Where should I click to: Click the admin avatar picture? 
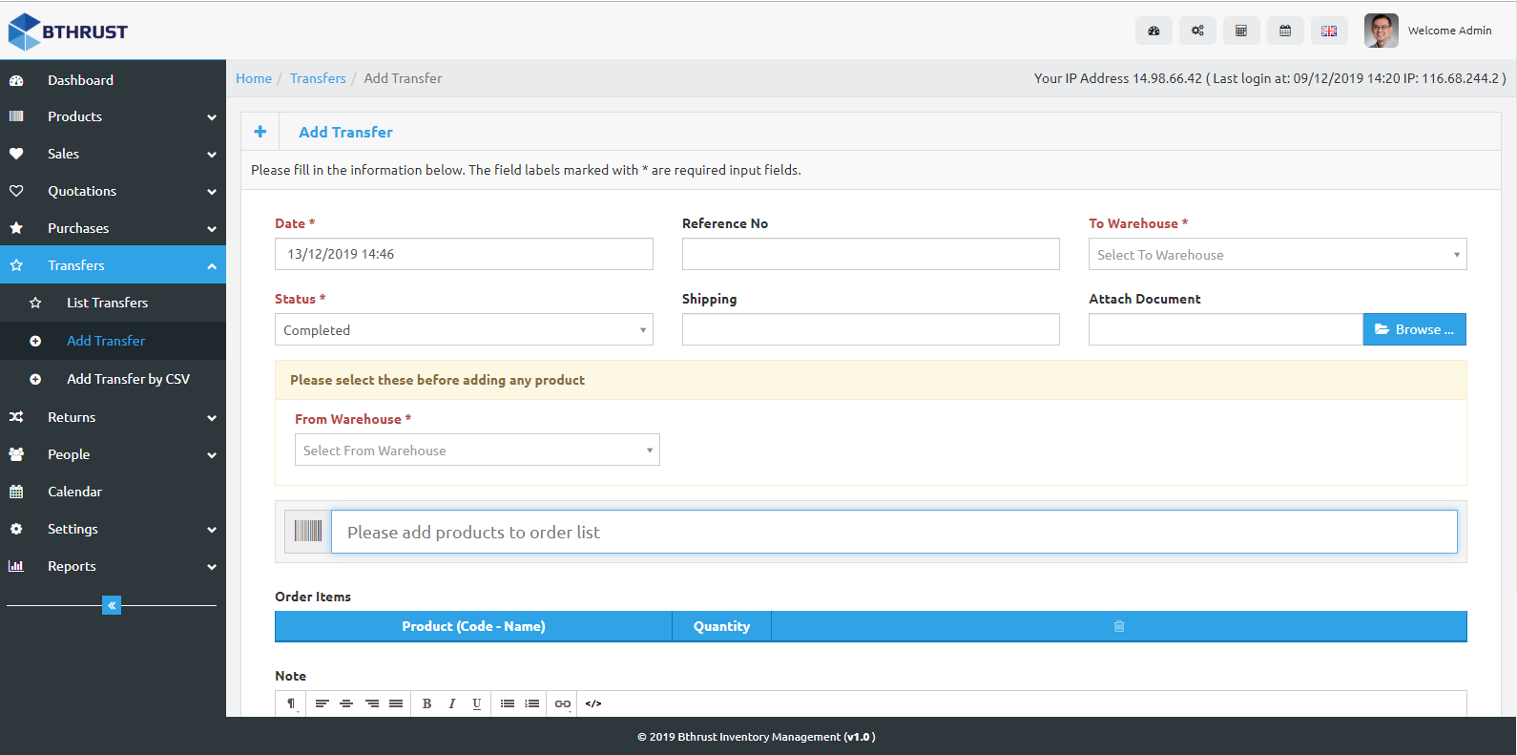[1382, 31]
